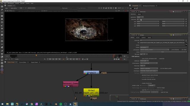Open the Image nodes toolbar icon
The image size is (190, 106).
[x=2, y=6]
